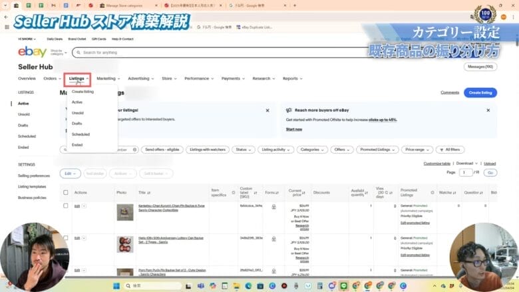Sort by Custom label (SKU) column arrows
This screenshot has width=519, height=292.
click(x=256, y=192)
